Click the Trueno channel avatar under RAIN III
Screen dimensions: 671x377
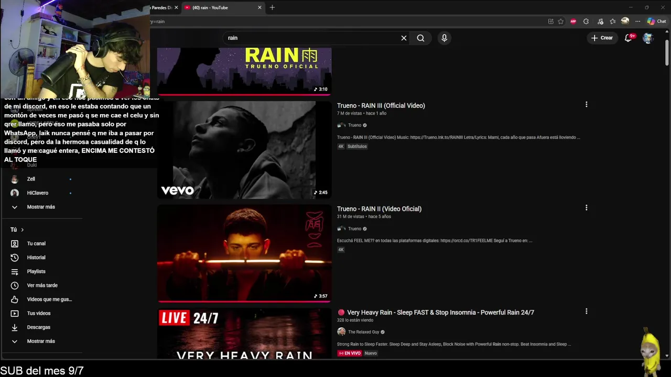click(x=341, y=125)
